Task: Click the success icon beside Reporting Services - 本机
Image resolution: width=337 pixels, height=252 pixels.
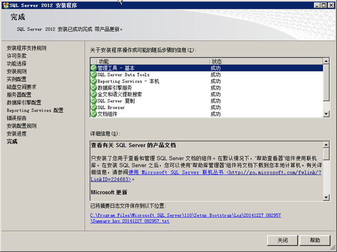Action: pos(93,81)
